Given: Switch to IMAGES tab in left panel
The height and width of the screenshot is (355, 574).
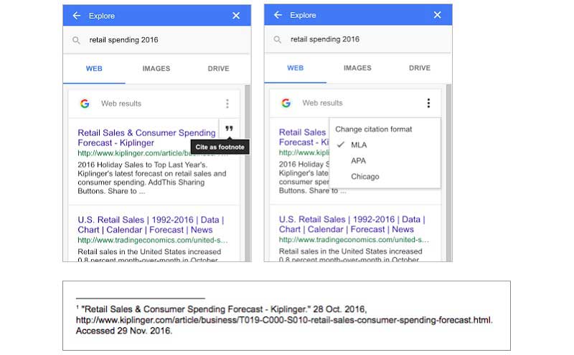Looking at the screenshot, I should pyautogui.click(x=156, y=69).
